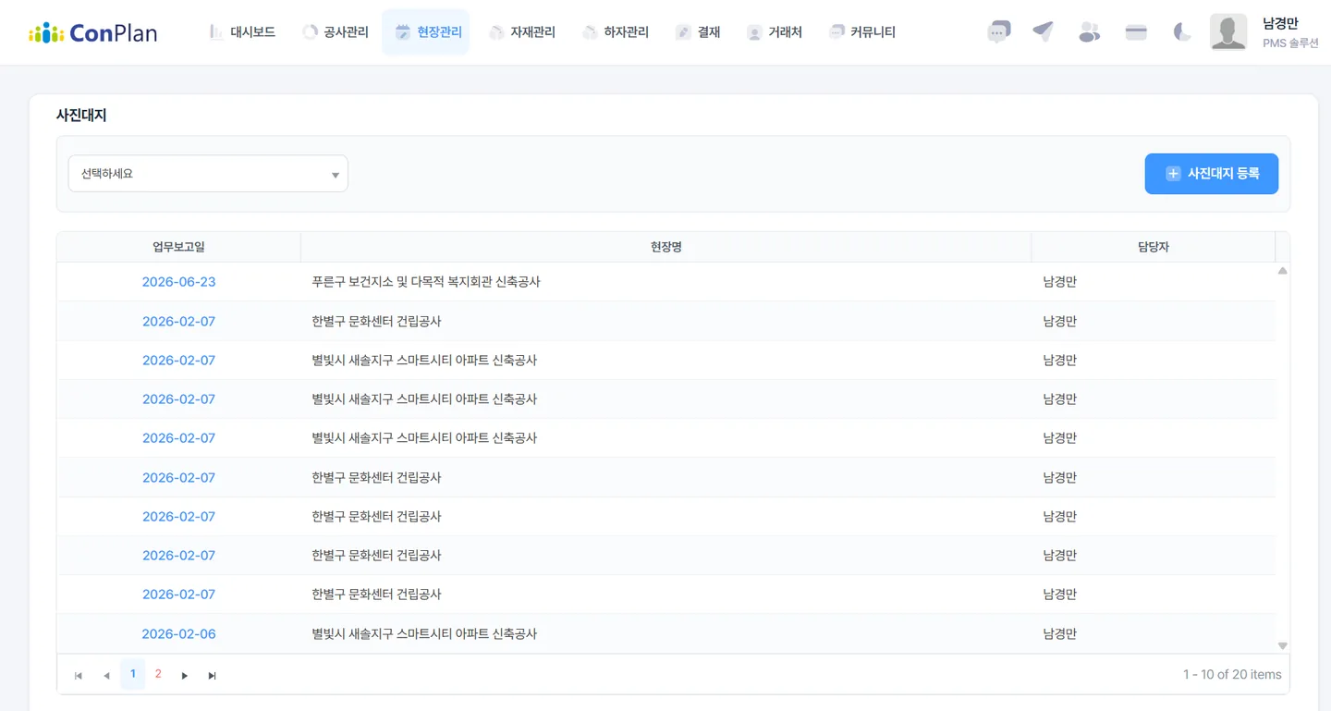Open the 공사관리 menu
The height and width of the screenshot is (711, 1331).
coord(336,32)
